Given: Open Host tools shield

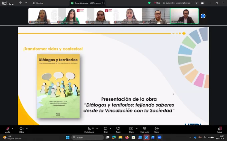Looking at the screenshot, I should pos(145,130).
